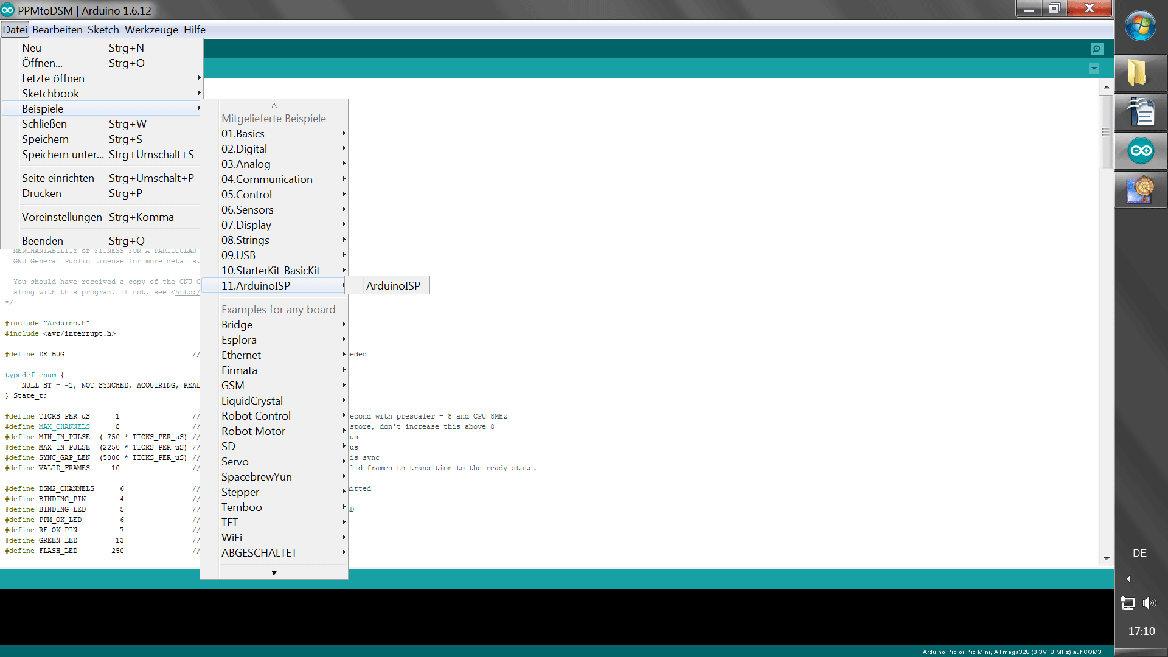Open the paint picture taskbar icon

pyautogui.click(x=1141, y=190)
